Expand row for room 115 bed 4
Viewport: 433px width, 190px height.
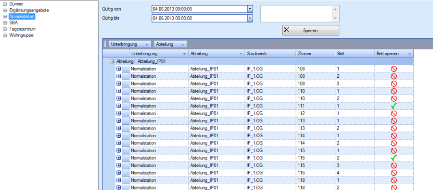[119, 173]
